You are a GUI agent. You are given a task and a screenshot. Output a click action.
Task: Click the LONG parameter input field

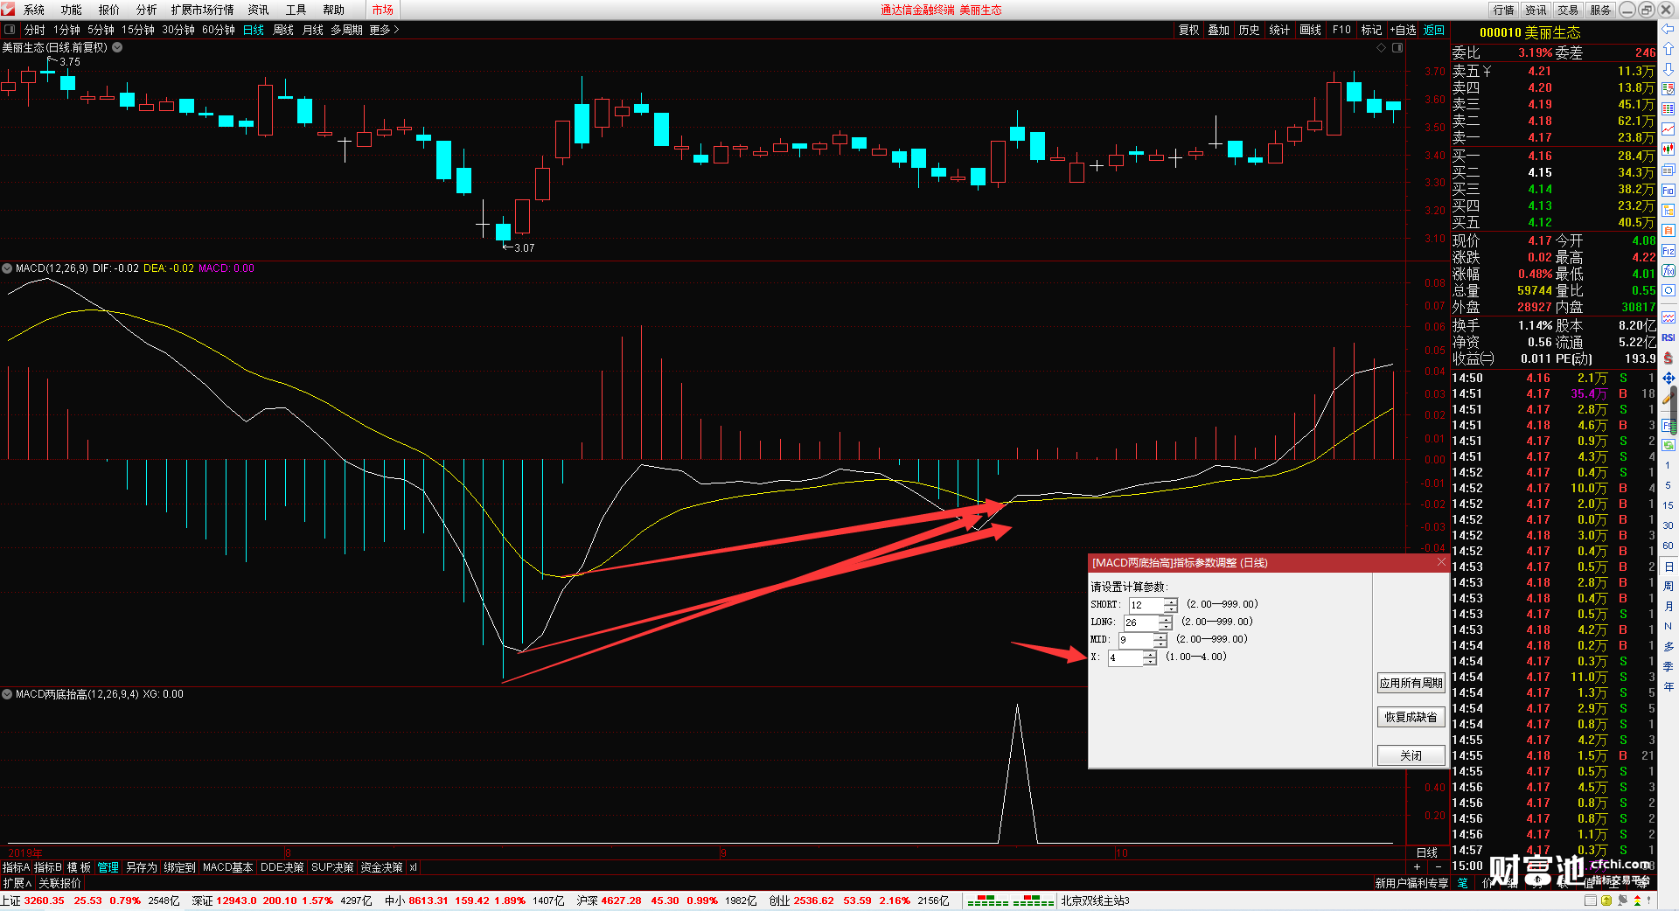point(1141,622)
